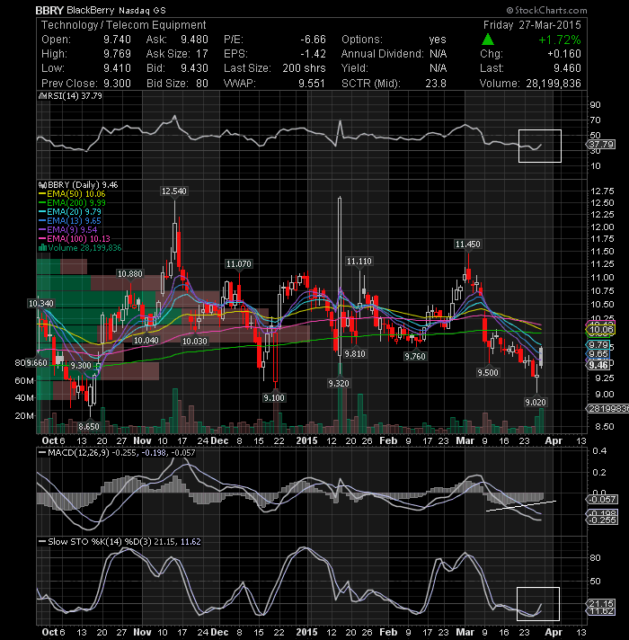Click the SCTR (Mid) value 23.8
Screen dimensions: 629x640
click(436, 84)
